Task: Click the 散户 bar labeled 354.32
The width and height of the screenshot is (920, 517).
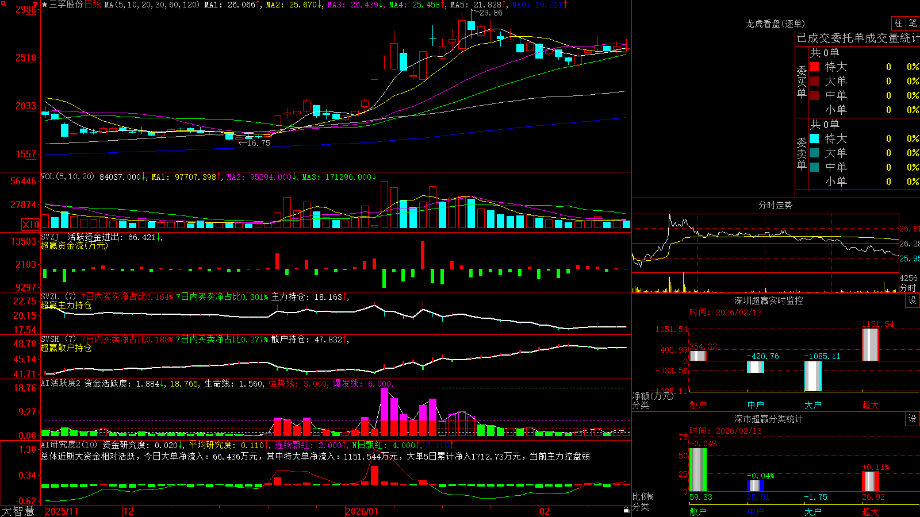Action: click(698, 356)
